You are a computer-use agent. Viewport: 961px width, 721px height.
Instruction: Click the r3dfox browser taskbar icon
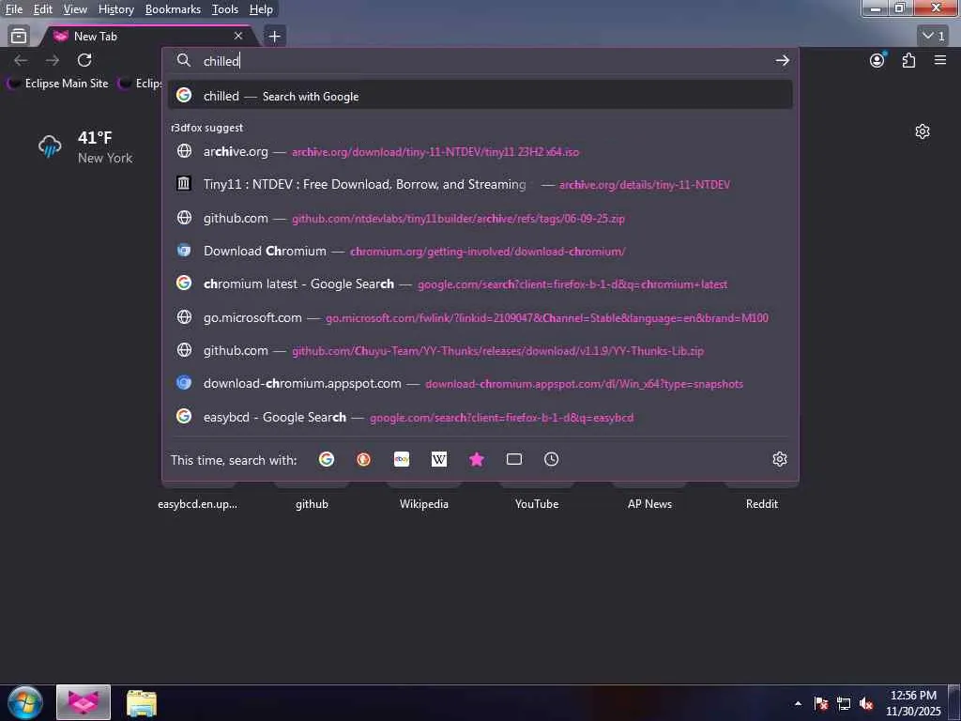pyautogui.click(x=84, y=702)
